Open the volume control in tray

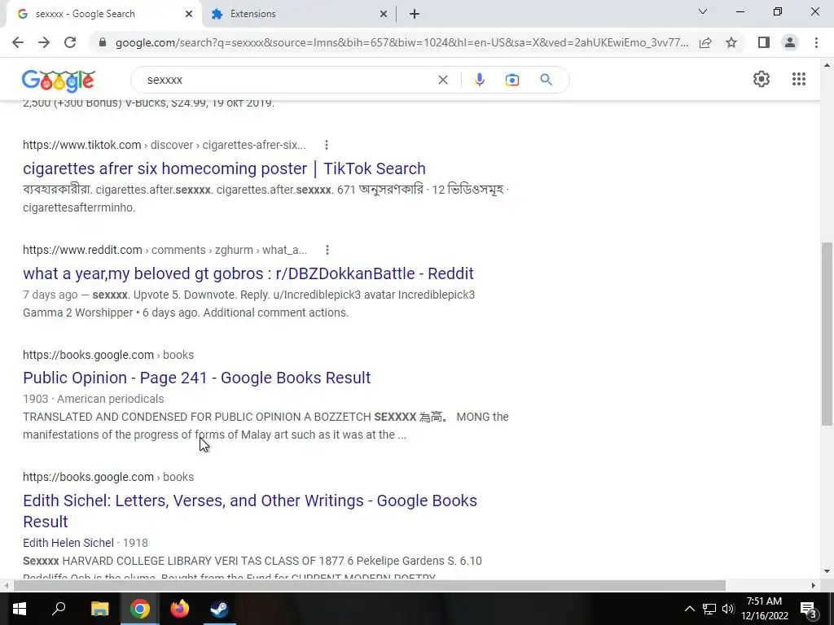pos(728,609)
